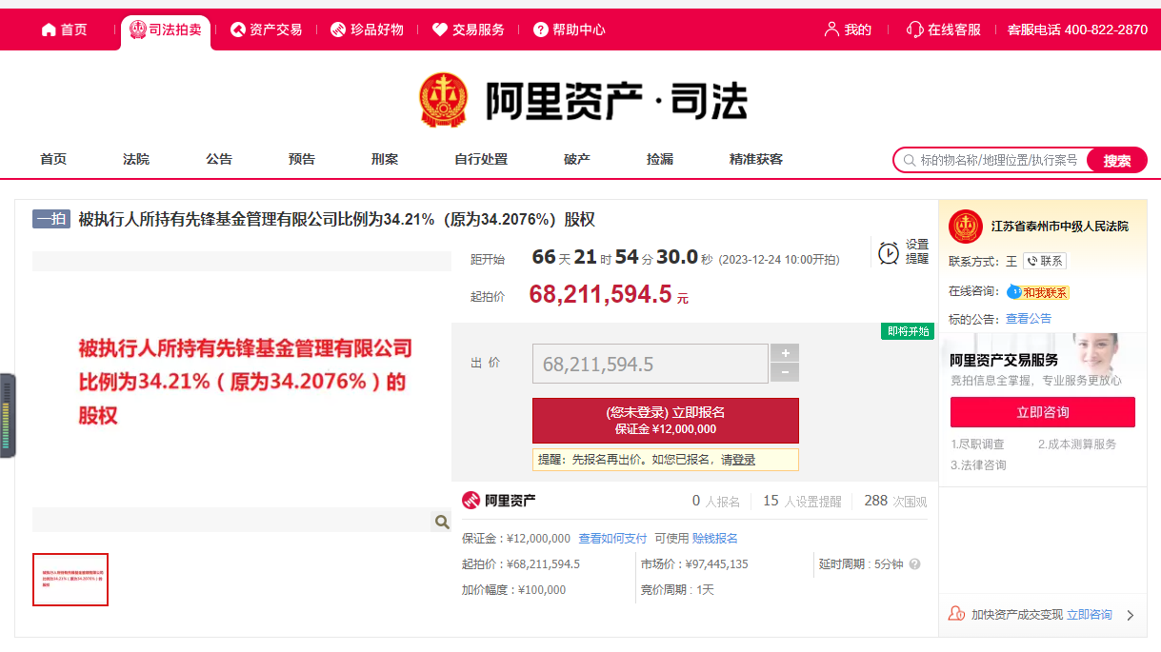1161x652 pixels.
Task: Click the 搜索 search button
Action: pyautogui.click(x=1117, y=160)
